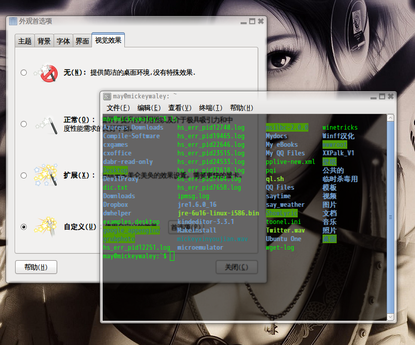Open the terminal 文件(F) menu

(118, 108)
